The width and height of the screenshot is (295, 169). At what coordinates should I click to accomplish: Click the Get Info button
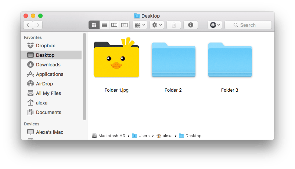[191, 25]
